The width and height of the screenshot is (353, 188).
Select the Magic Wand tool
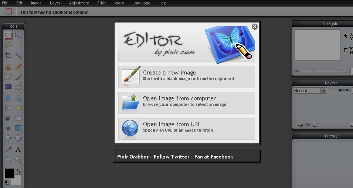pyautogui.click(x=18, y=55)
